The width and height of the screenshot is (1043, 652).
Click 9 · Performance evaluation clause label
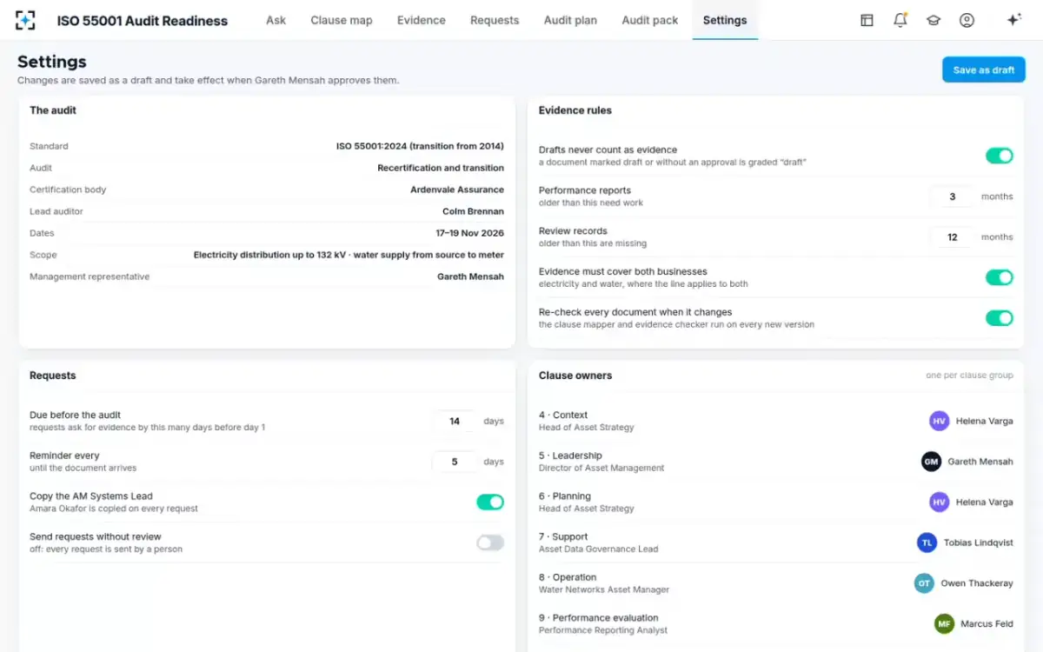599,618
